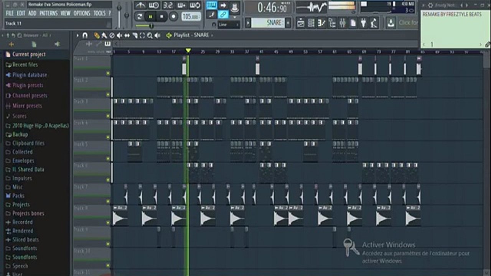The width and height of the screenshot is (491, 276).
Task: Open the playlist snap magnet options
Action: [85, 35]
